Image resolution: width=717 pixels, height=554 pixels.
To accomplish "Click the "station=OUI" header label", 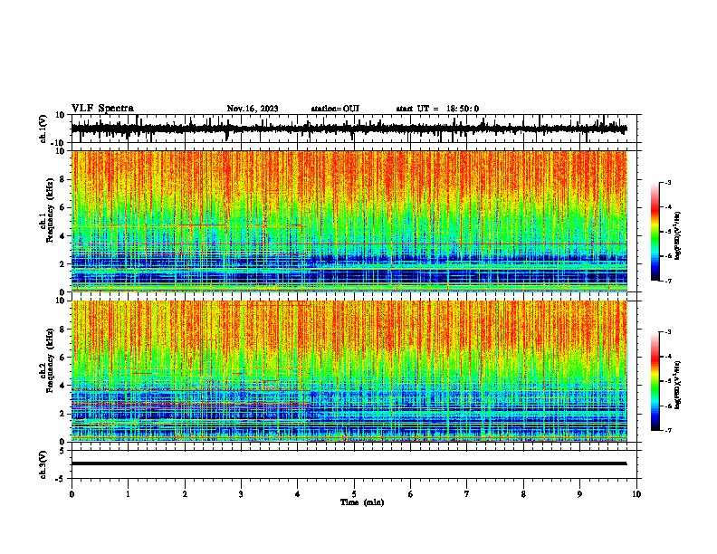I will [335, 109].
